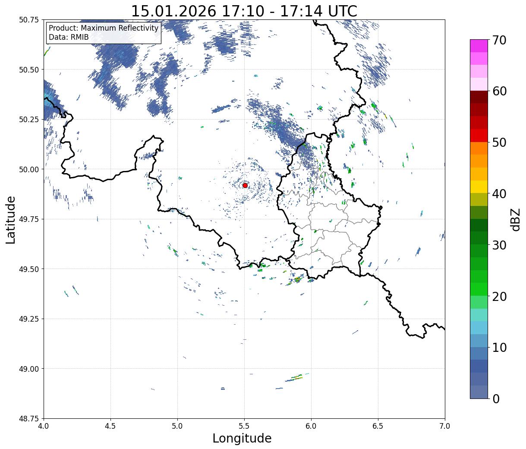Click the latitude tick label 50.00

click(x=29, y=169)
